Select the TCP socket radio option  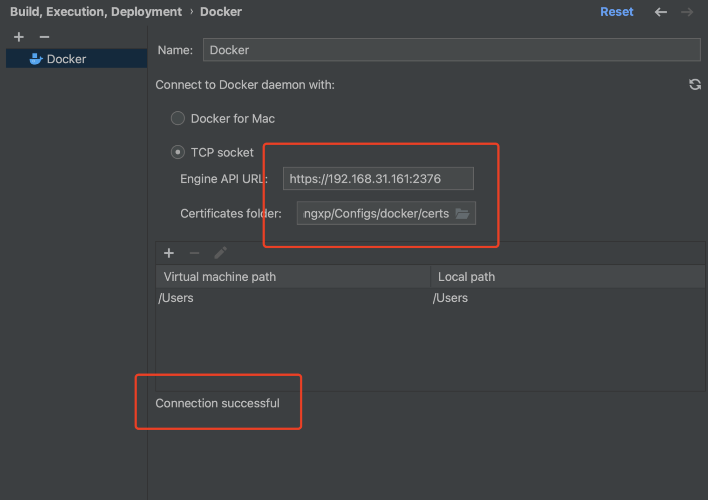click(x=178, y=152)
